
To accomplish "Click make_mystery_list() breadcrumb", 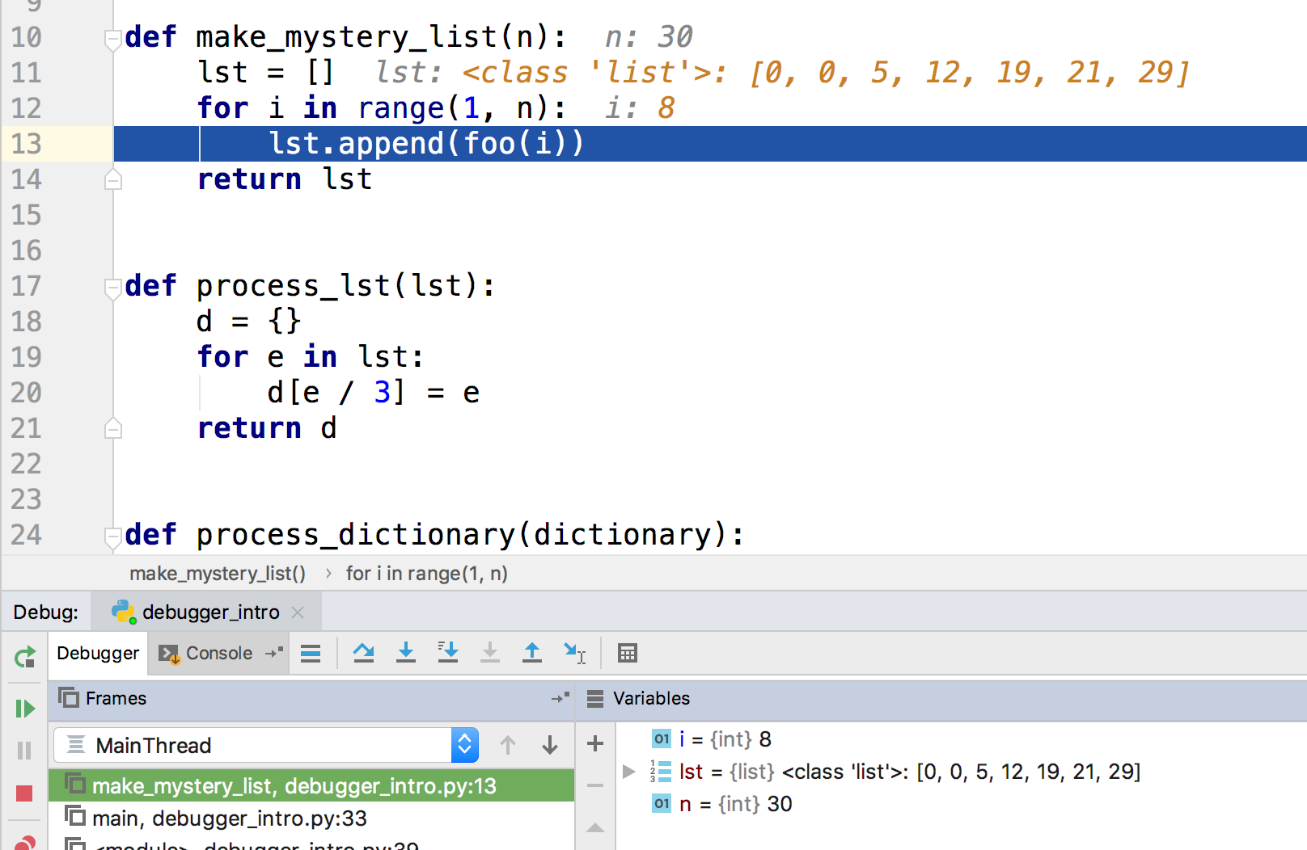I will pos(218,574).
